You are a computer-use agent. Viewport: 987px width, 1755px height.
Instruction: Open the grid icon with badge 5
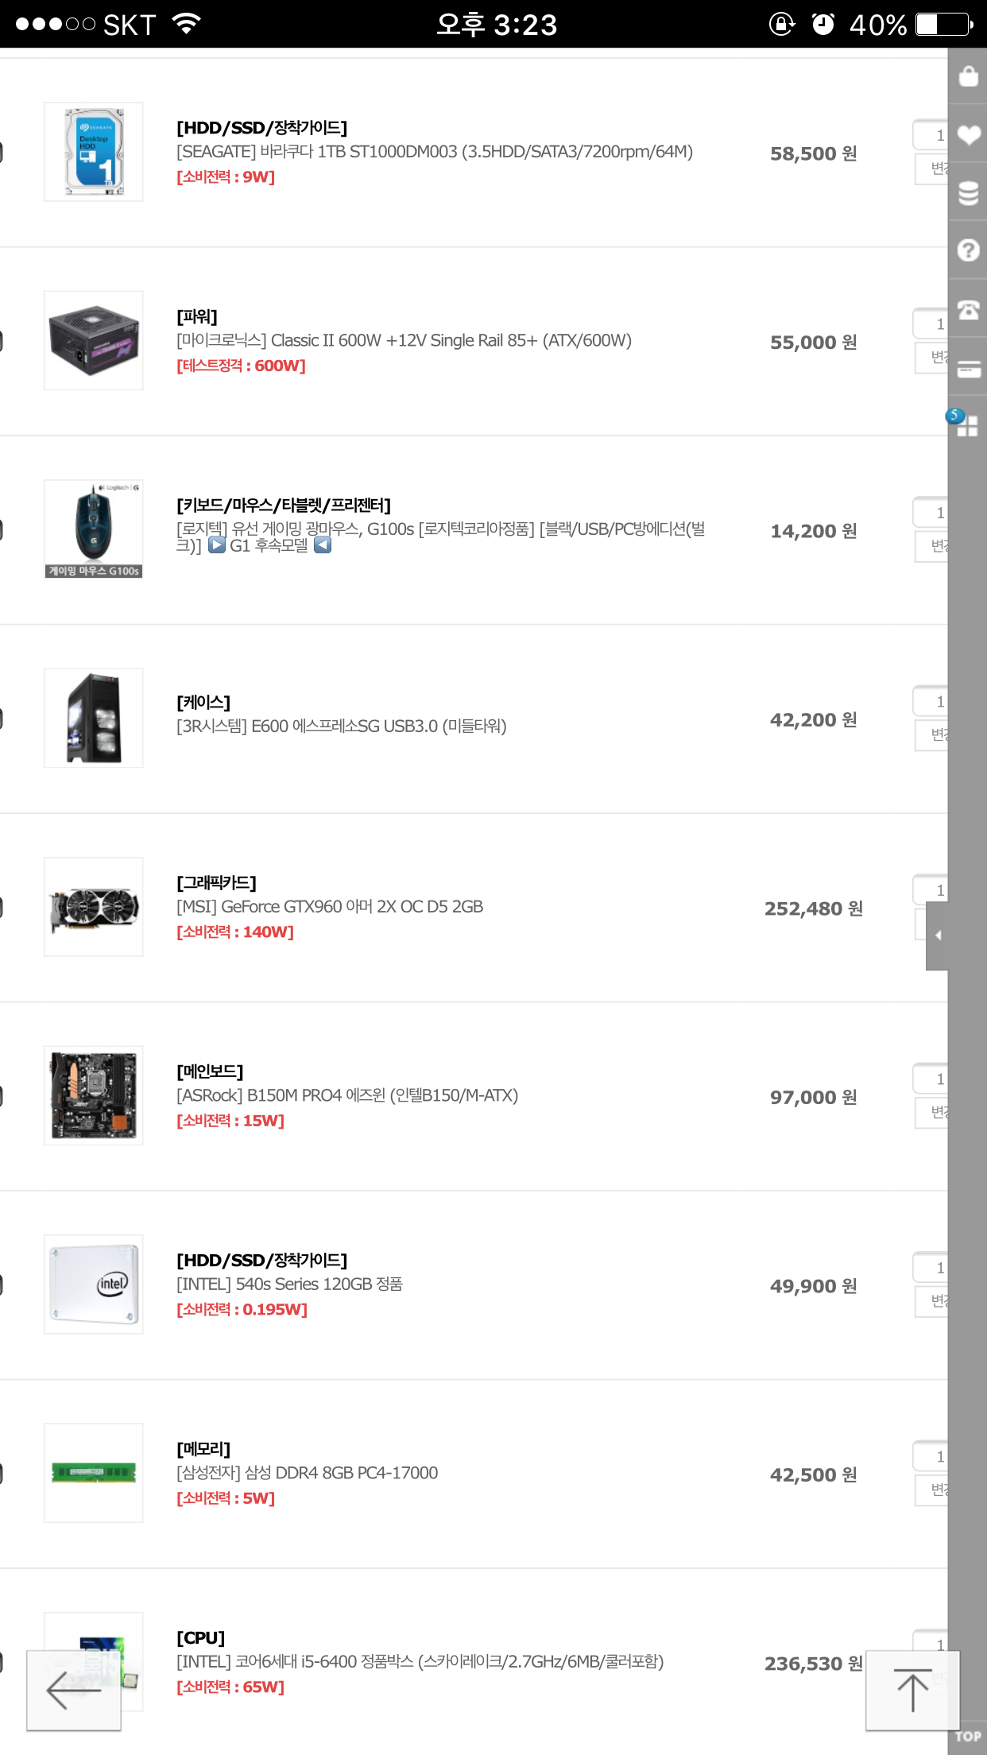(x=966, y=425)
